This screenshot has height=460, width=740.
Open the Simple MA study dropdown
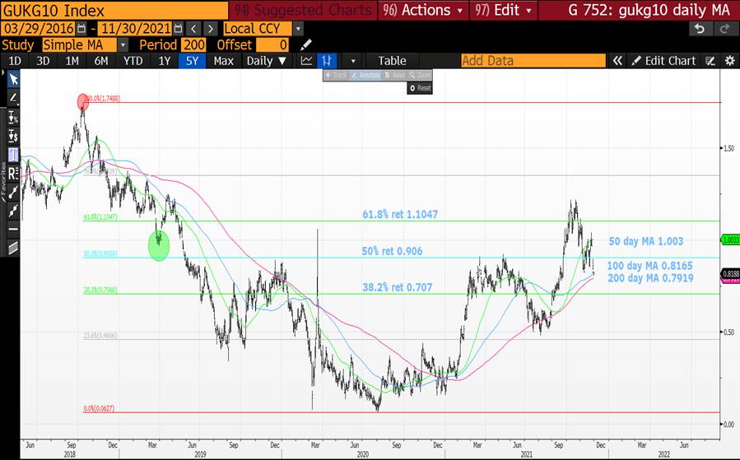tap(123, 44)
